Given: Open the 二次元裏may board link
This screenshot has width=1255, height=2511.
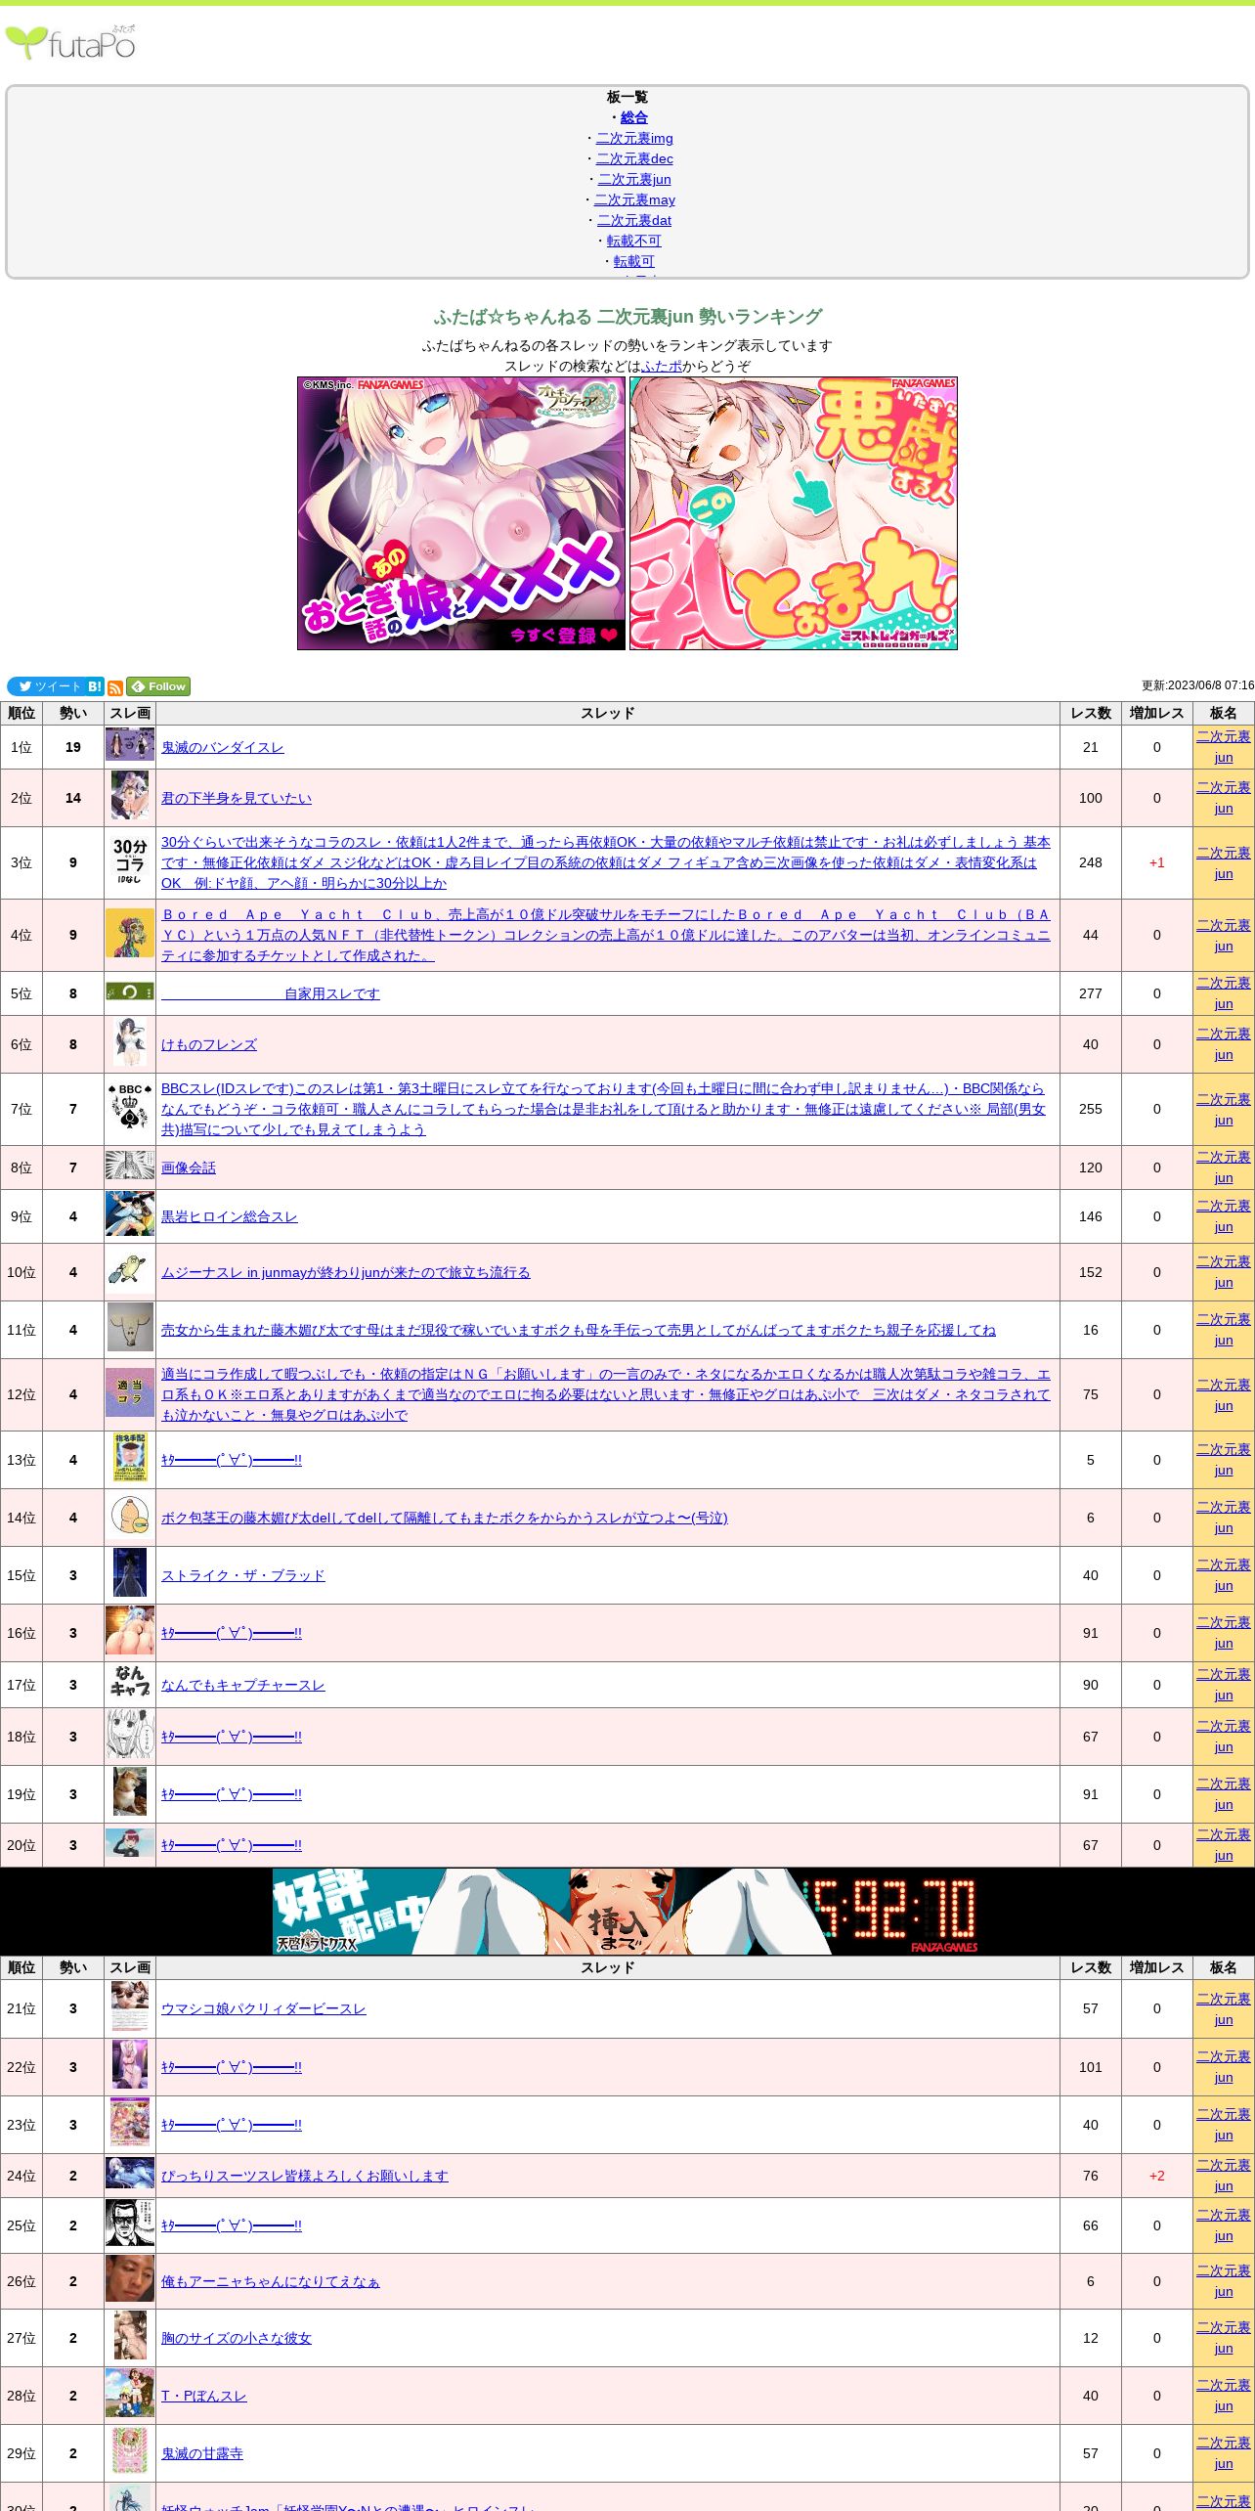Looking at the screenshot, I should click(x=634, y=199).
